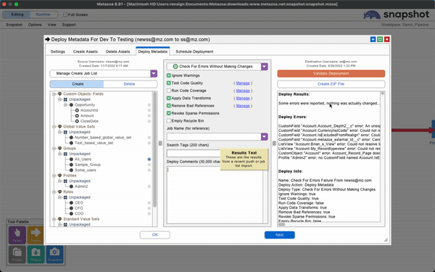Toggle the Full Screen checkbox
Viewport: 435px width, 272px height.
point(65,15)
